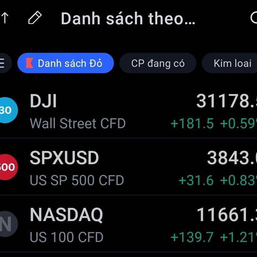Tap the grey NASDAQ N logo

[x=8, y=224]
